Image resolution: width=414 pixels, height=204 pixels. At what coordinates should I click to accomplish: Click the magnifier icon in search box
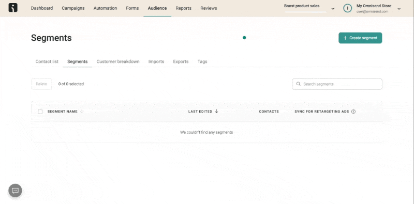(299, 84)
